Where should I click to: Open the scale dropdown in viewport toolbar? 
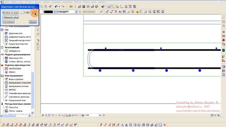pos(100,115)
